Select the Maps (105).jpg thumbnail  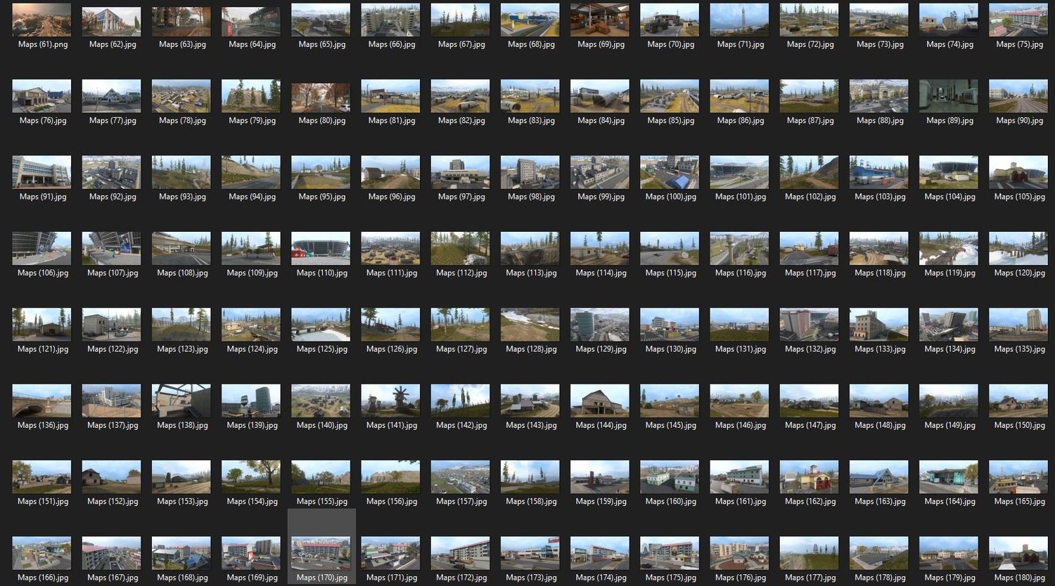(1018, 172)
